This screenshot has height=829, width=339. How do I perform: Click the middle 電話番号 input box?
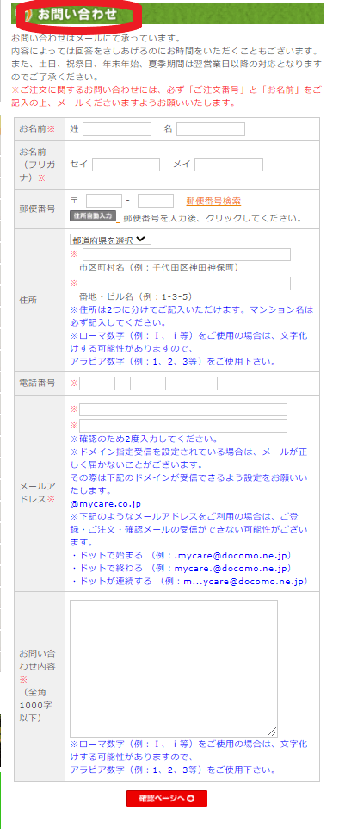coord(148,383)
